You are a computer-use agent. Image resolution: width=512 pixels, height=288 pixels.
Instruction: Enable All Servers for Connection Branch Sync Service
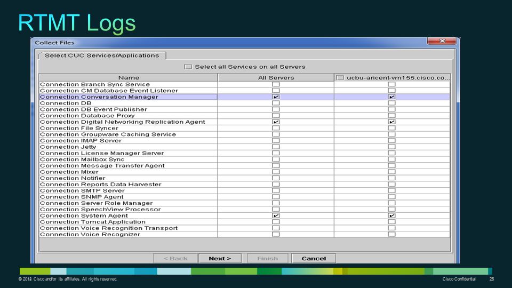click(276, 84)
